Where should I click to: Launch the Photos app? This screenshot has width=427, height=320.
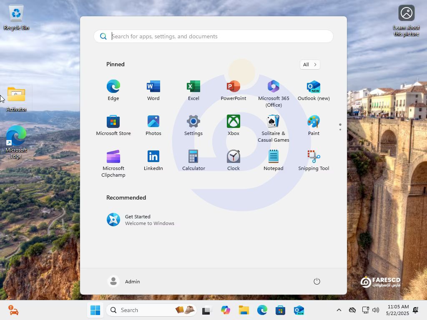pyautogui.click(x=153, y=125)
